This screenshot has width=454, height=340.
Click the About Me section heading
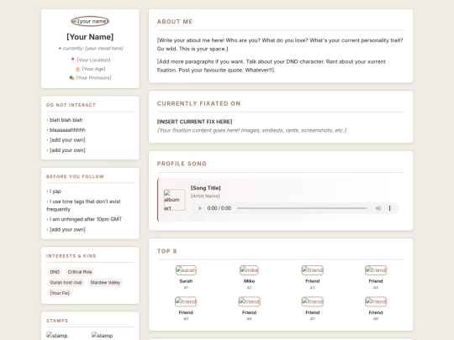[175, 22]
